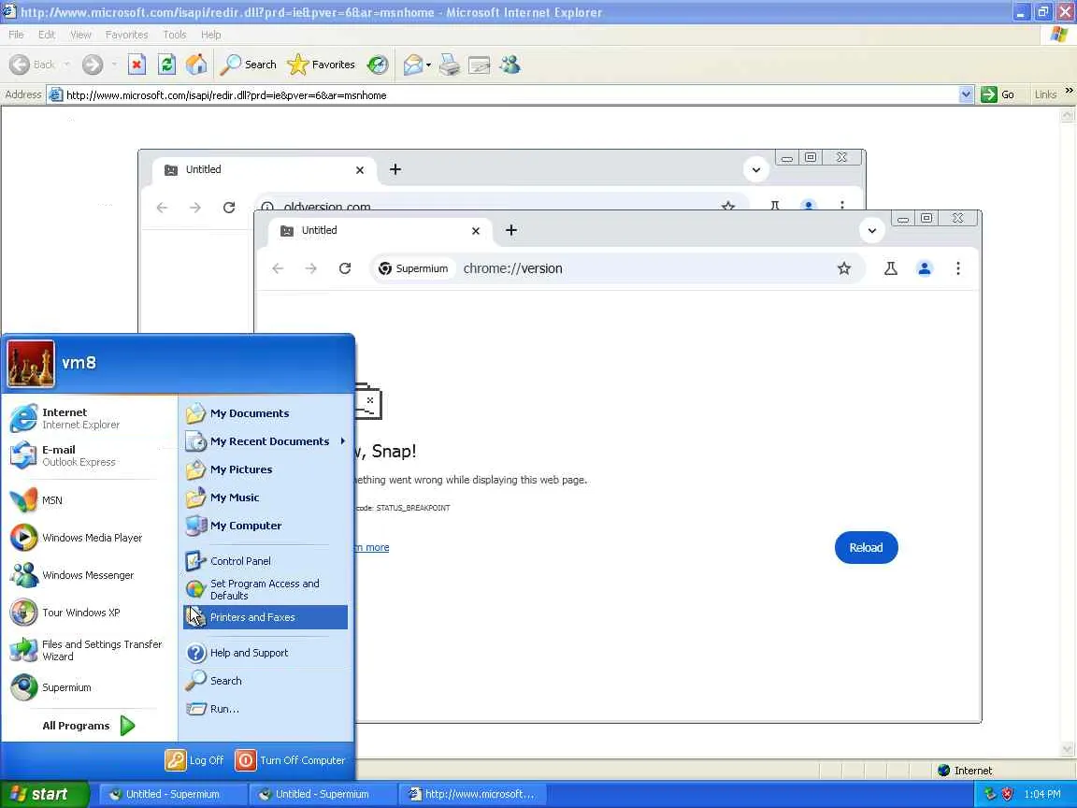Open the Back button history dropdown arrow
The width and height of the screenshot is (1077, 808).
[66, 65]
